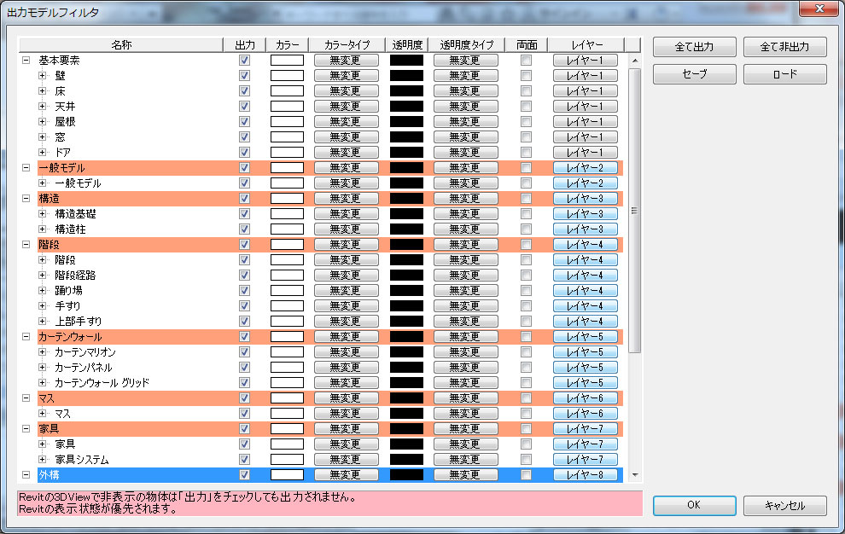Screen dimensions: 845x534
Task: Expand the カーテンパネル tree node
Action: point(42,368)
